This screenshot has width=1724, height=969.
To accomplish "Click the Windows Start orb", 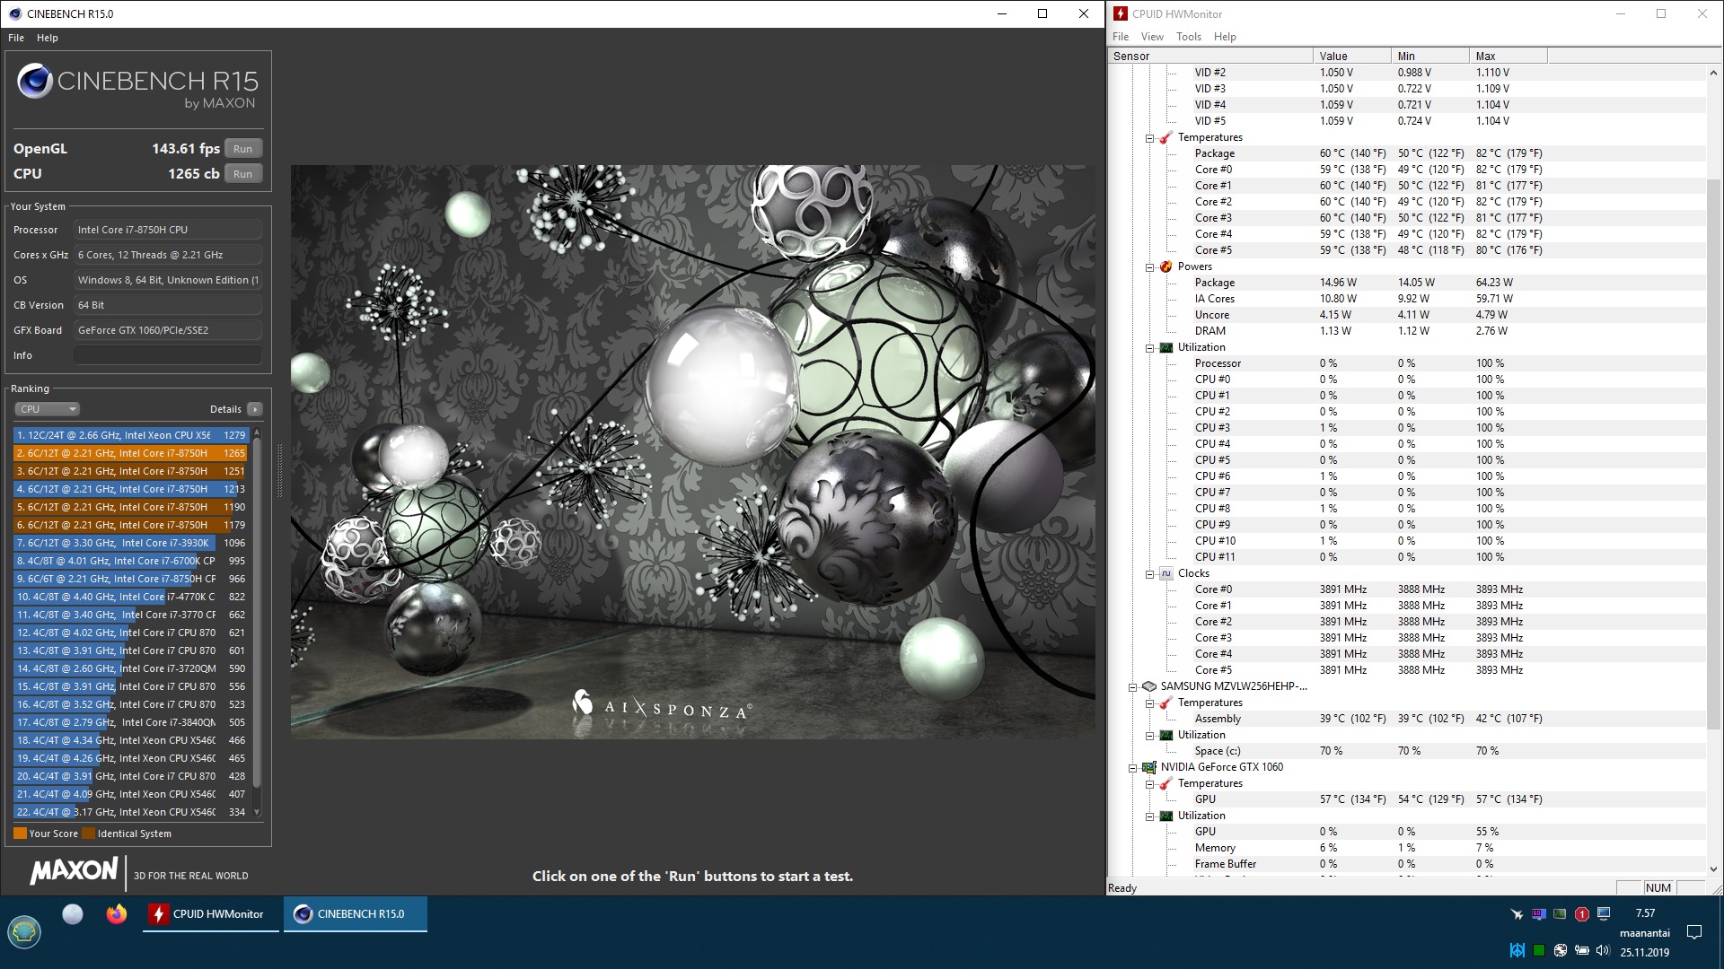I will (24, 932).
